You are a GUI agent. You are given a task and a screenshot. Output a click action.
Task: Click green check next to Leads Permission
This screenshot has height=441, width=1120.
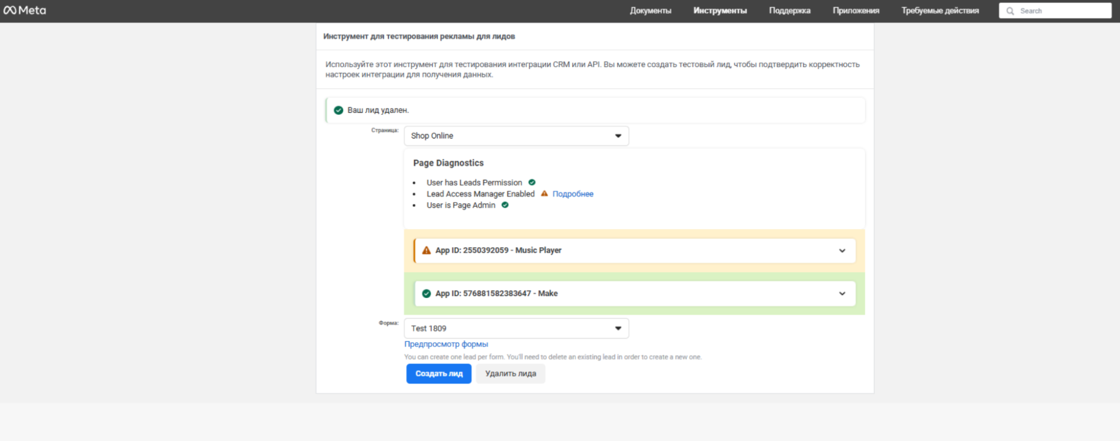point(532,182)
